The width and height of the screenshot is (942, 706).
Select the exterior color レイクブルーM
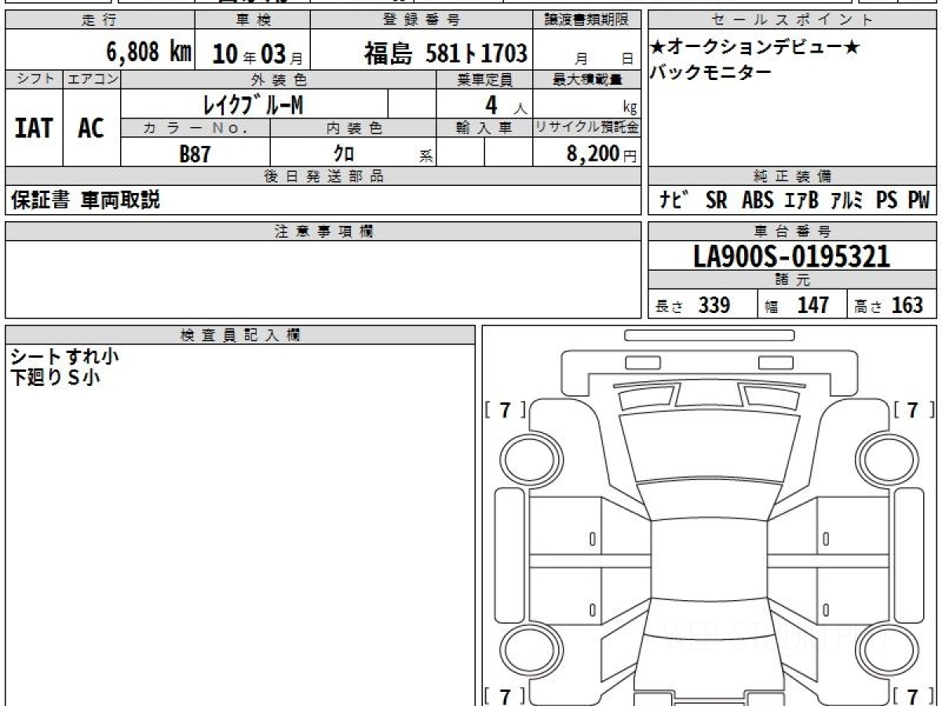pyautogui.click(x=253, y=104)
